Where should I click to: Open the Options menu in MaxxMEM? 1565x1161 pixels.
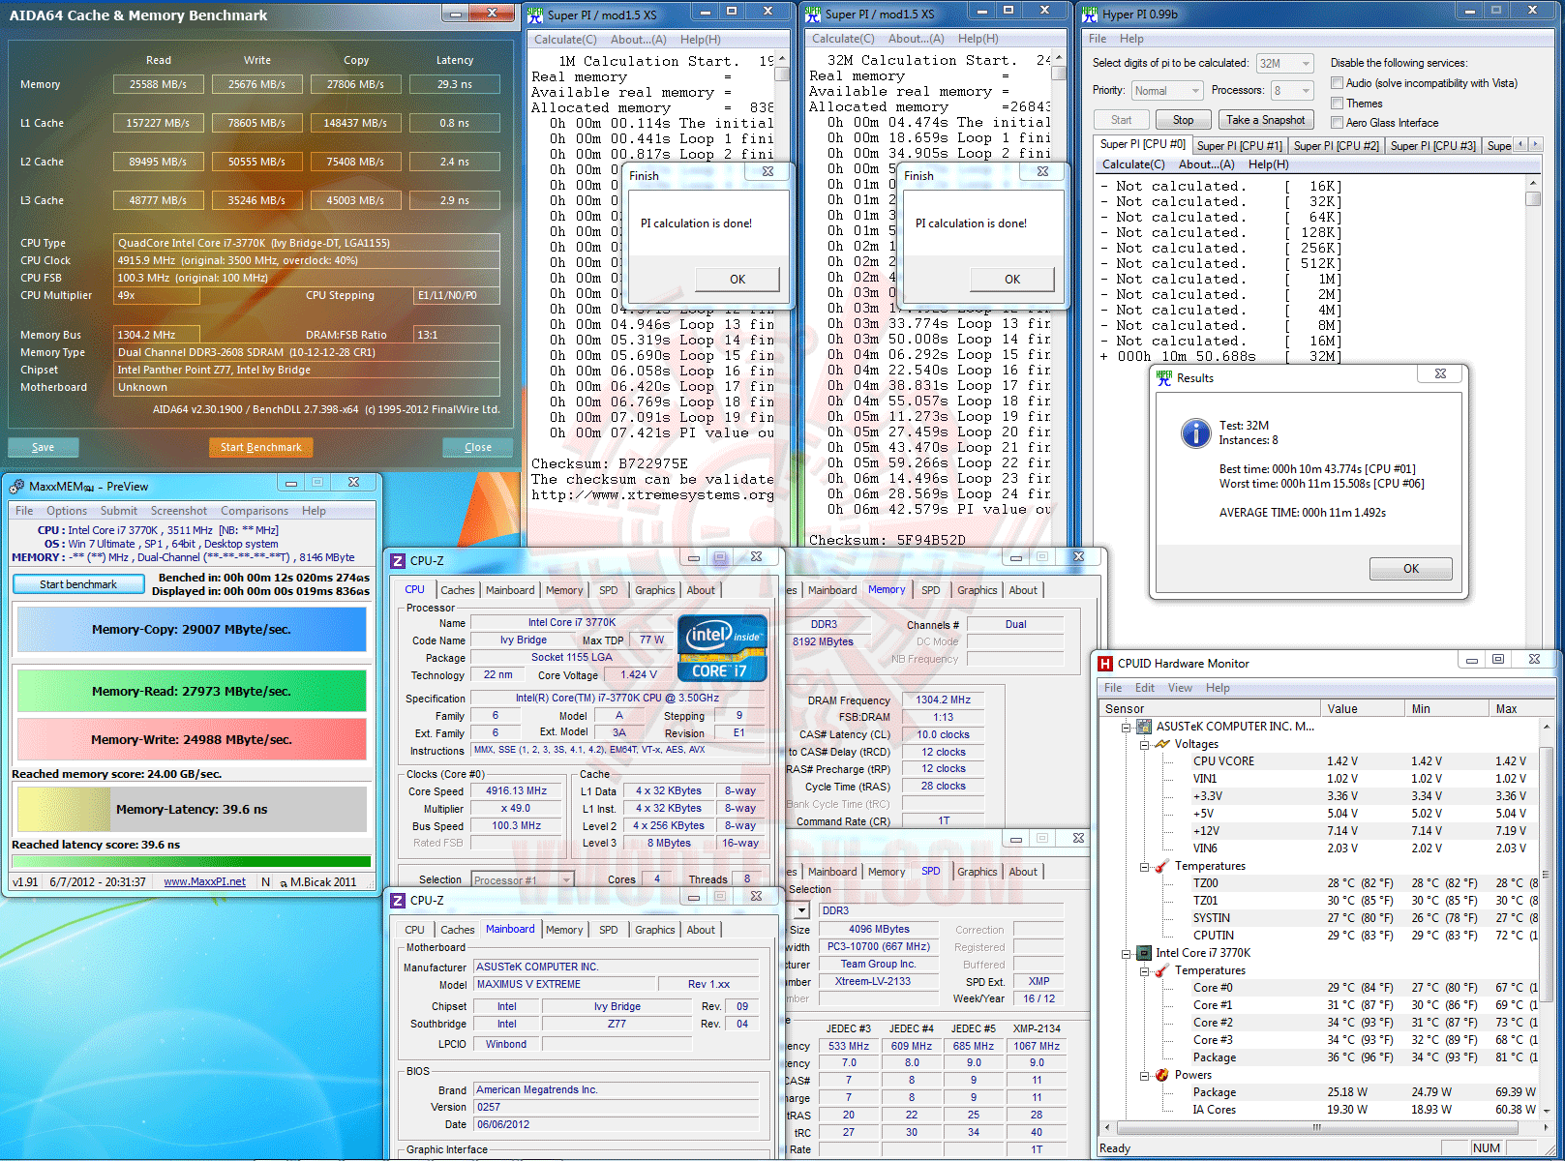pyautogui.click(x=67, y=511)
